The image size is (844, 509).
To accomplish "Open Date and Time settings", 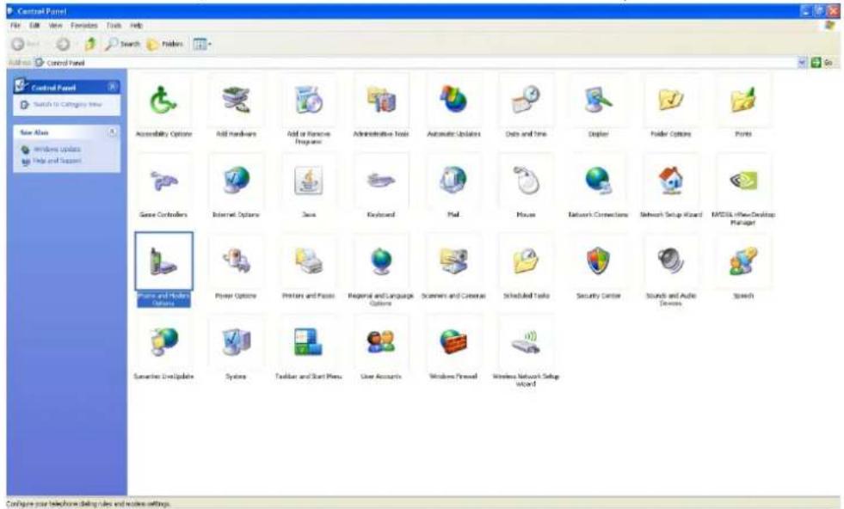I will (526, 101).
